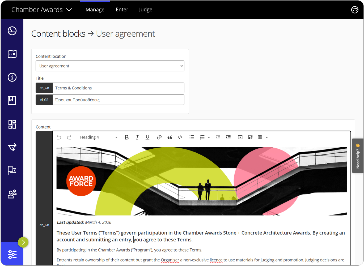Open the Need help? panel

[358, 155]
